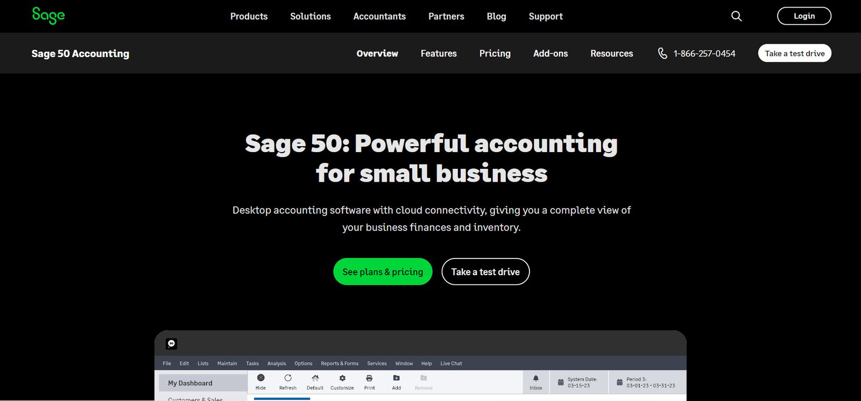Call the 1-866-257-0454 number link

click(x=704, y=53)
